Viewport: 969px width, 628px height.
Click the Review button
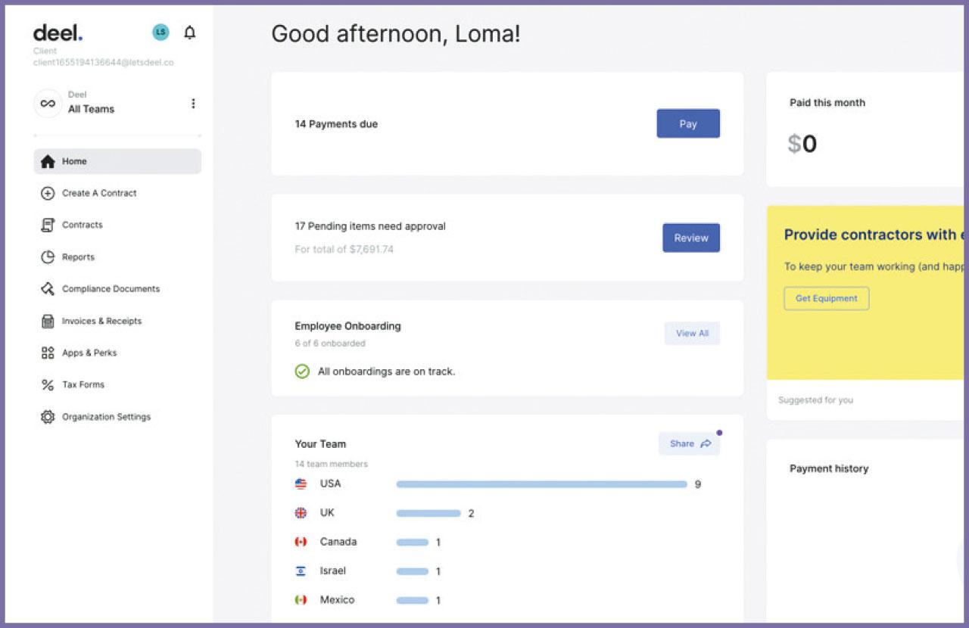(691, 238)
